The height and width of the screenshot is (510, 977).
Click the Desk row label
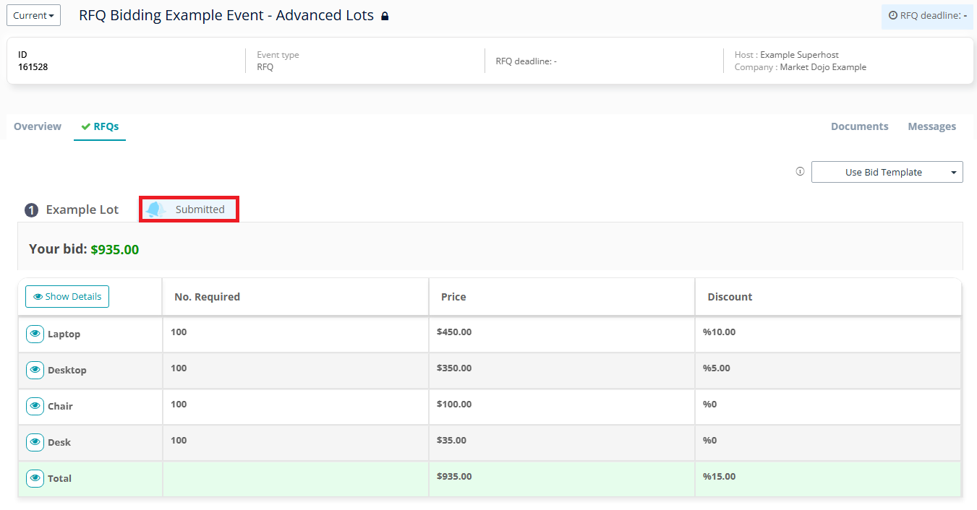[x=59, y=443]
